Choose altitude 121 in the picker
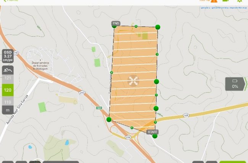The image size is (248, 163). pos(8,78)
